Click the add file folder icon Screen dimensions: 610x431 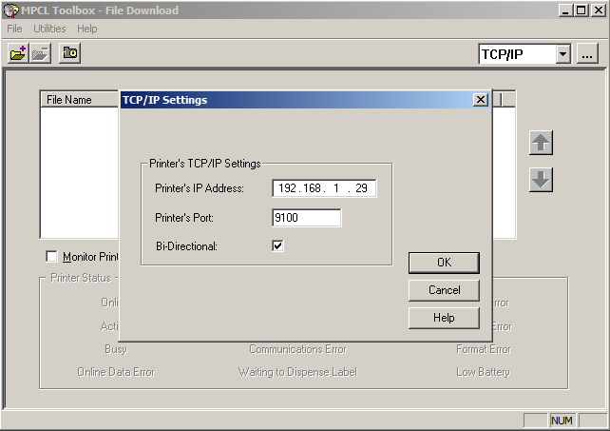pyautogui.click(x=18, y=53)
